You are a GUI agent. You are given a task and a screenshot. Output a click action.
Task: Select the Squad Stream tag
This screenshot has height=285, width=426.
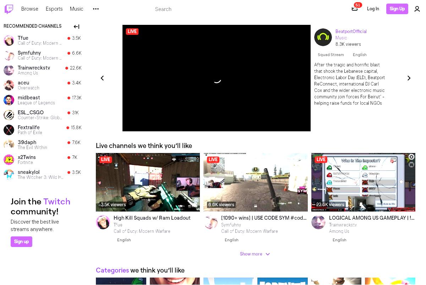(x=331, y=55)
